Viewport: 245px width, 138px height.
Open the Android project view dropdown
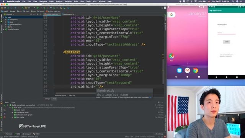pyautogui.click(x=9, y=15)
